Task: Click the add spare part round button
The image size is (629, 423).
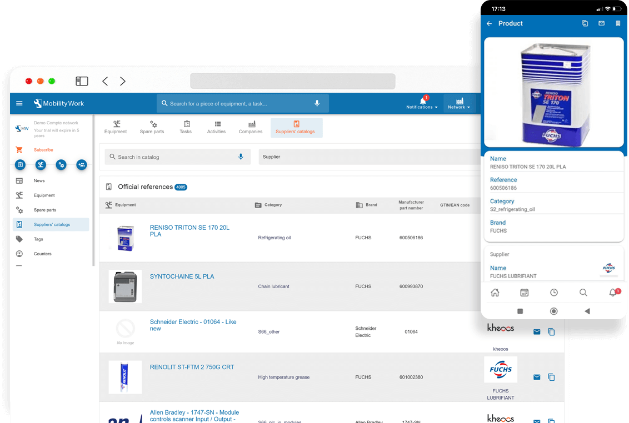Action: tap(61, 164)
